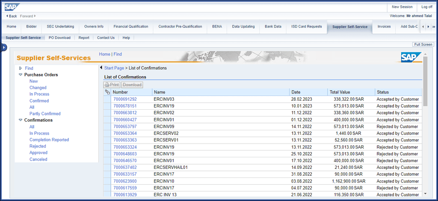This screenshot has width=438, height=201.
Task: Open the Report sub-tab
Action: [84, 38]
